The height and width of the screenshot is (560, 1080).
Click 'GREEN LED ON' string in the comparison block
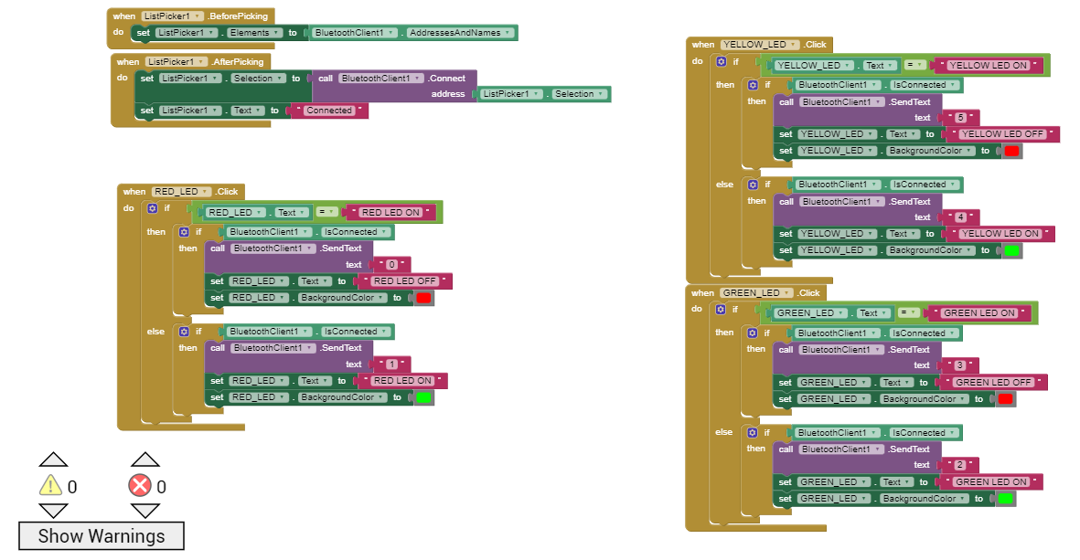click(979, 313)
